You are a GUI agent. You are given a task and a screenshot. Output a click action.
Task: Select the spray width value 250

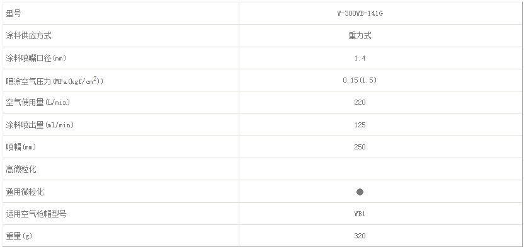point(360,147)
